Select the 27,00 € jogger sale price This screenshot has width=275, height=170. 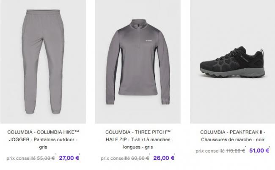tap(68, 158)
